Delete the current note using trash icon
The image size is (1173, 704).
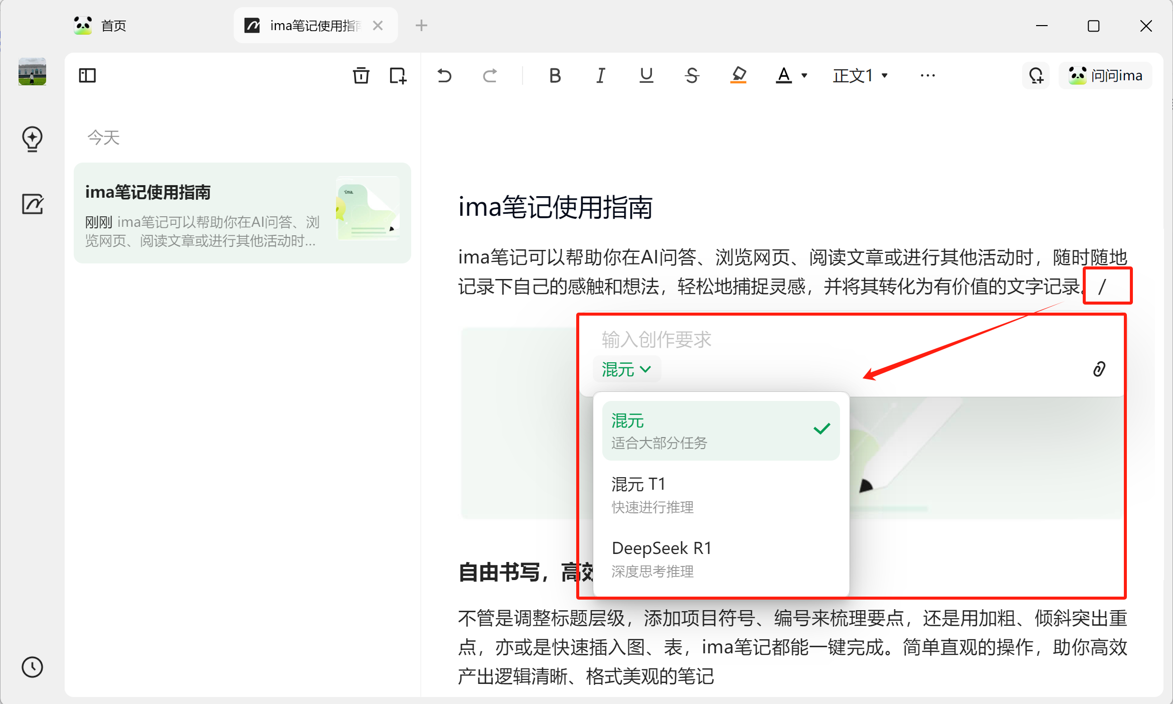(361, 76)
